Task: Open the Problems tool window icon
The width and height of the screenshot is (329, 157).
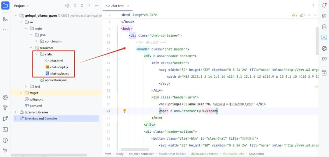Action: tap(5, 140)
